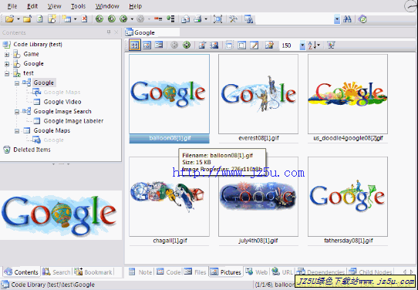This screenshot has height=290, width=418.
Task: Click the red collapse nodes icon
Action: point(158,19)
